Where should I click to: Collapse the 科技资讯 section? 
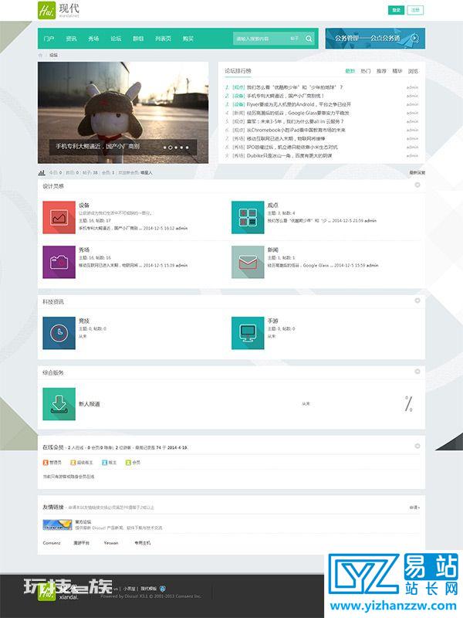coord(417,301)
